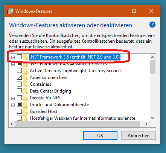Click folder icon of Active Directory Lightweight Directory Services
The height and width of the screenshot is (153, 166).
click(25, 71)
